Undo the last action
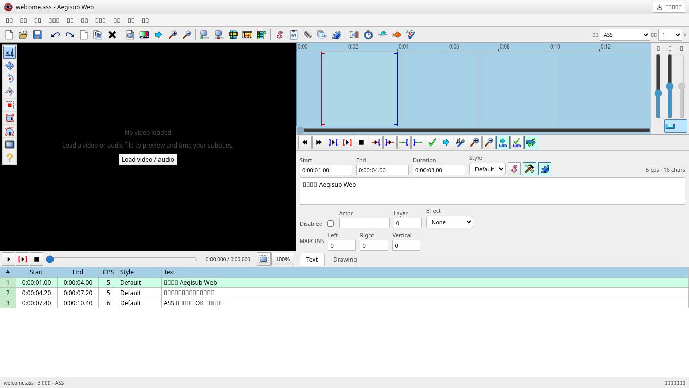 point(55,35)
